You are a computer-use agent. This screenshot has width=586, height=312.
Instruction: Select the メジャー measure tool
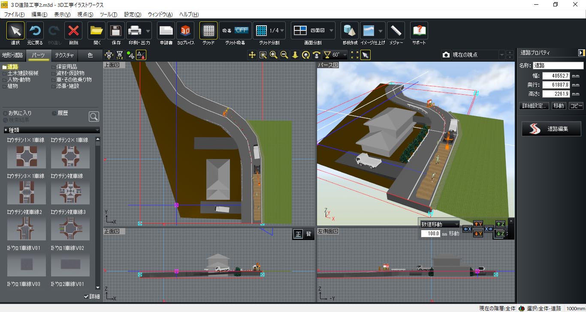point(396,30)
